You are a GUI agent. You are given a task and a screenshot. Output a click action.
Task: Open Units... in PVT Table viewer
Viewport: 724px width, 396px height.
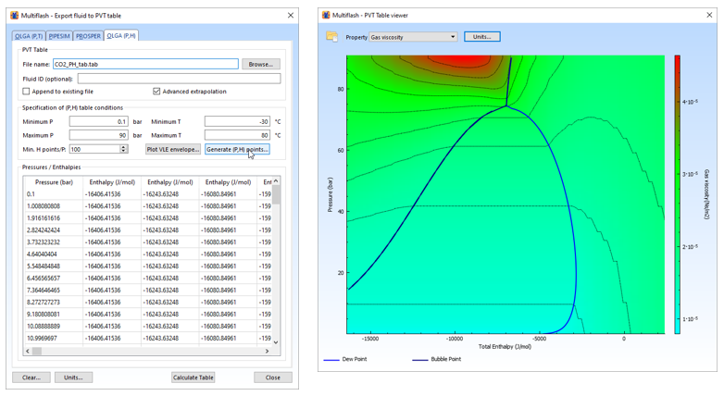pyautogui.click(x=482, y=36)
